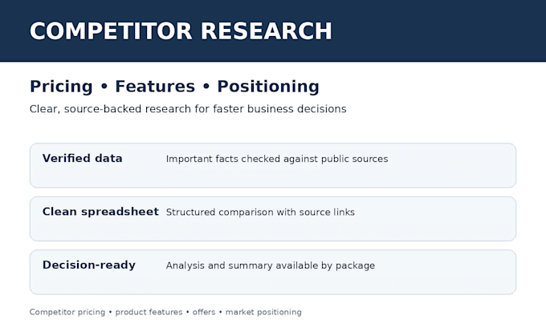This screenshot has height=328, width=546.
Task: Select the Features heading word
Action: click(155, 87)
